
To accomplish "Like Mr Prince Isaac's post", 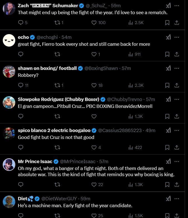I will click(x=94, y=184).
